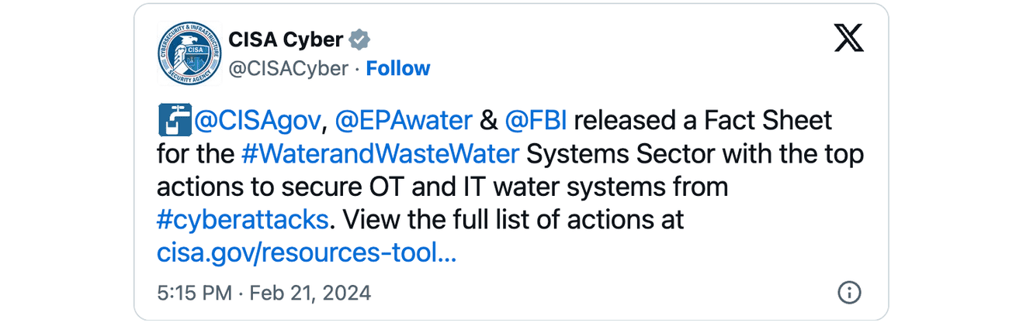Viewport: 1009px width, 326px height.
Task: Open the #WaterandWasteWater hashtag
Action: [380, 153]
